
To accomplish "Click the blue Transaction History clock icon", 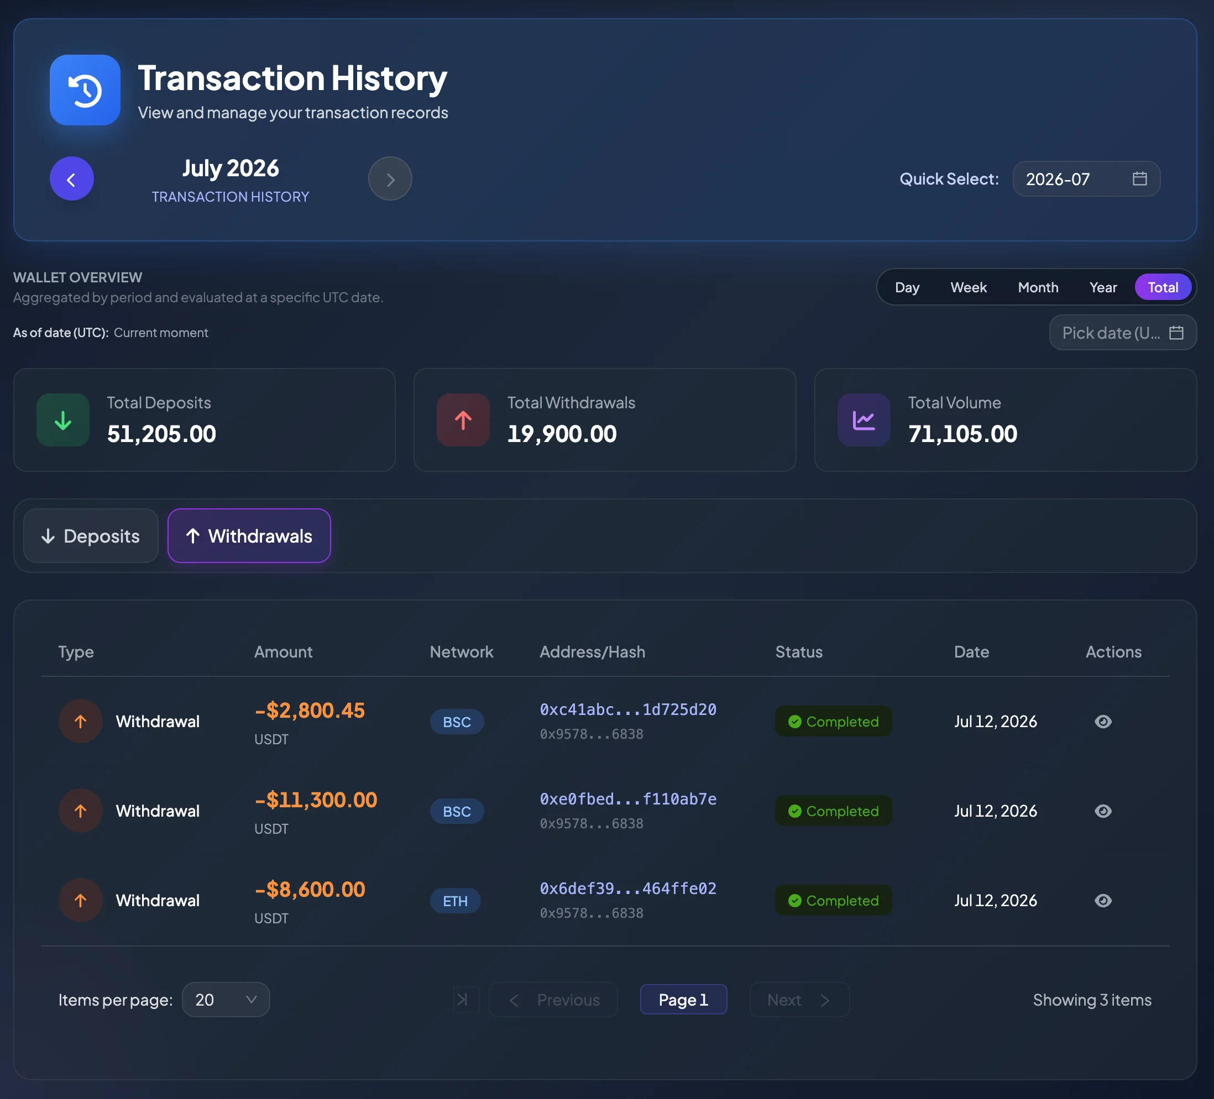I will [85, 90].
